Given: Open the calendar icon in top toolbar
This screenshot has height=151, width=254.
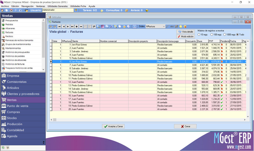Looking at the screenshot, I should [11, 10].
